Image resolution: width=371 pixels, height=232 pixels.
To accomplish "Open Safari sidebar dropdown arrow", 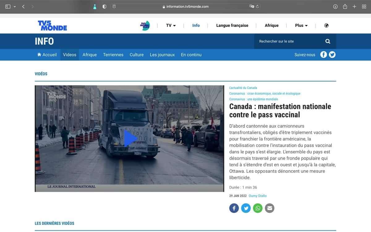I will pyautogui.click(x=15, y=6).
